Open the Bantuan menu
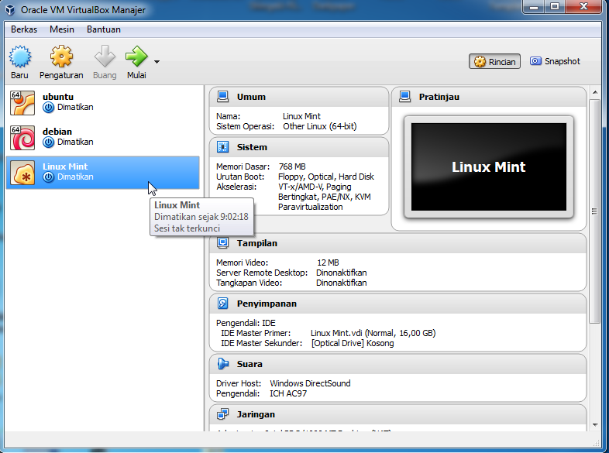Viewport: 609px width, 453px height. click(104, 29)
